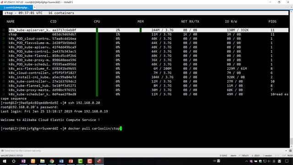This screenshot has height=165, width=293.
Task: Click the xterm status bar entry
Action: click(x=233, y=155)
